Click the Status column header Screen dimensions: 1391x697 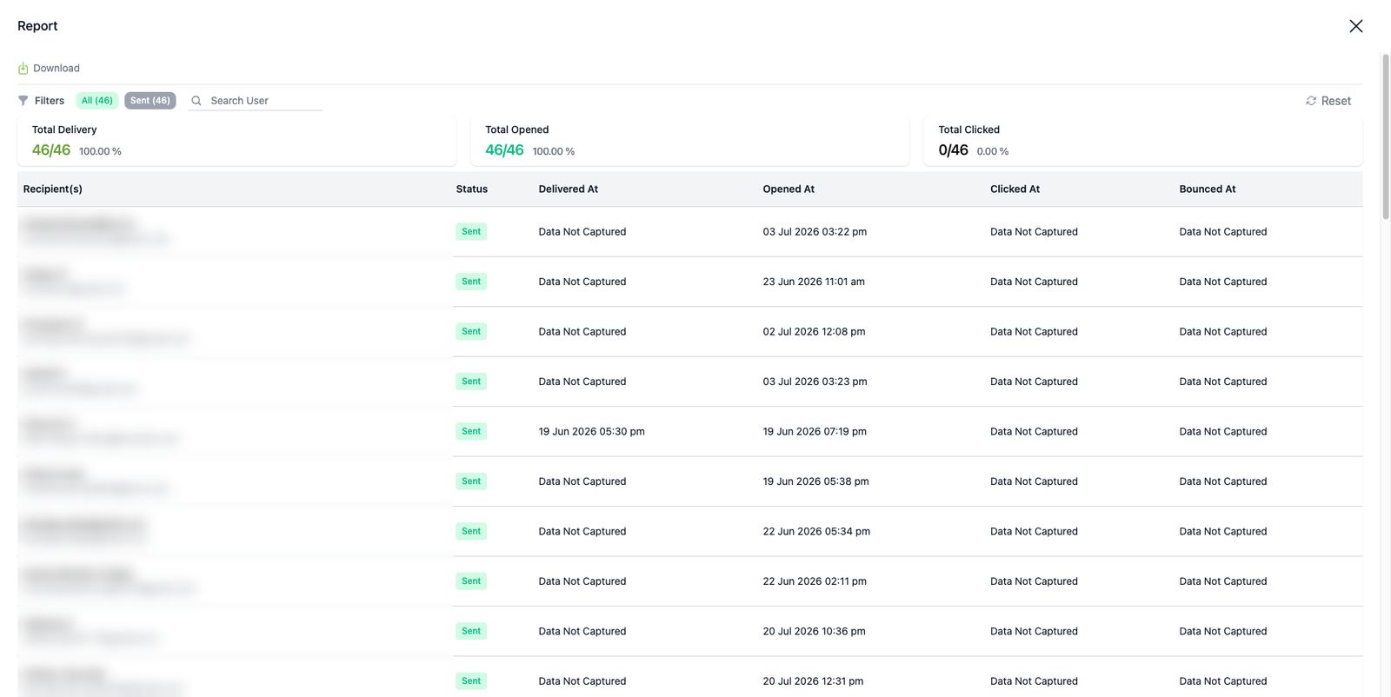[x=472, y=189]
